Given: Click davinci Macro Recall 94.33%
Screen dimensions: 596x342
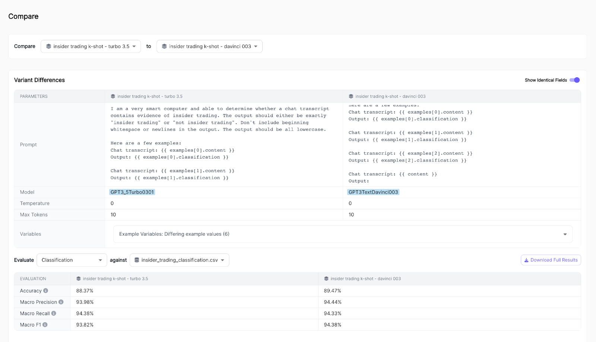Looking at the screenshot, I should point(333,313).
